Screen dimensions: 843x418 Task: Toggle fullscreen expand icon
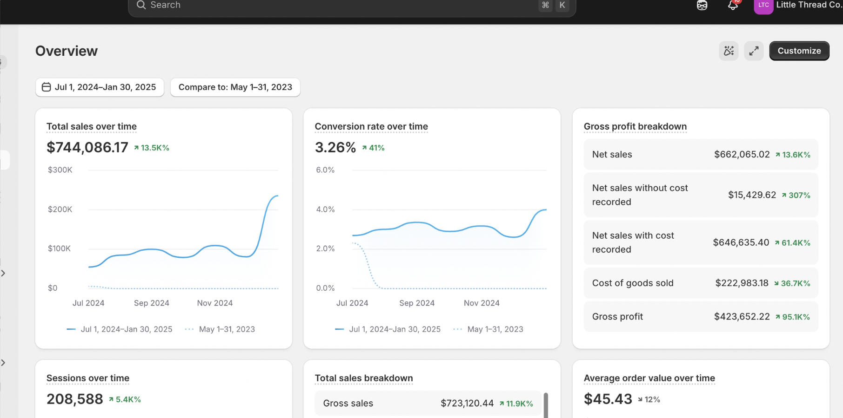pos(754,51)
